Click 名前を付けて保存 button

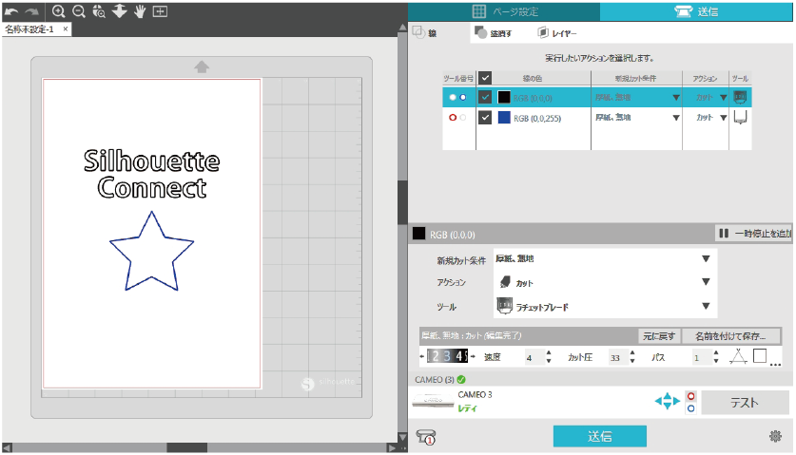click(x=730, y=336)
